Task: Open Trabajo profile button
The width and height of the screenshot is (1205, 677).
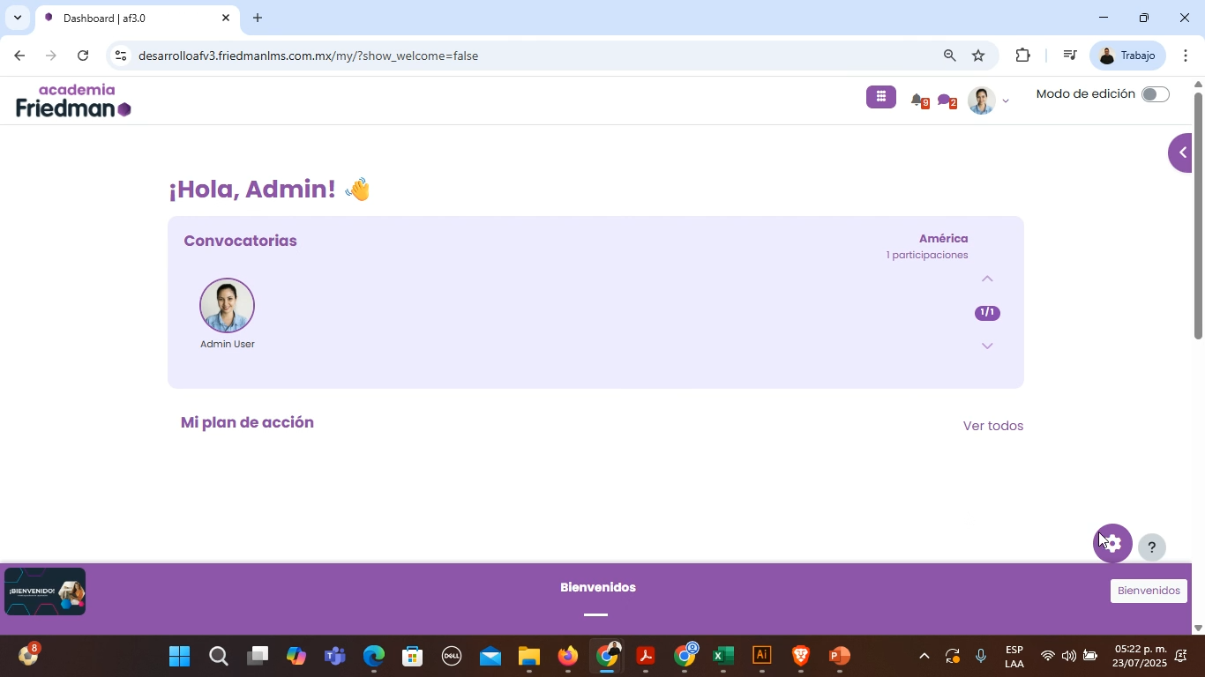Action: pyautogui.click(x=1127, y=56)
